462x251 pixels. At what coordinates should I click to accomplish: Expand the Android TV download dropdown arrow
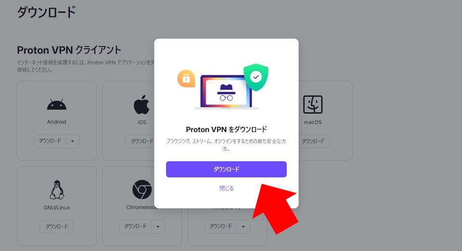point(244,226)
